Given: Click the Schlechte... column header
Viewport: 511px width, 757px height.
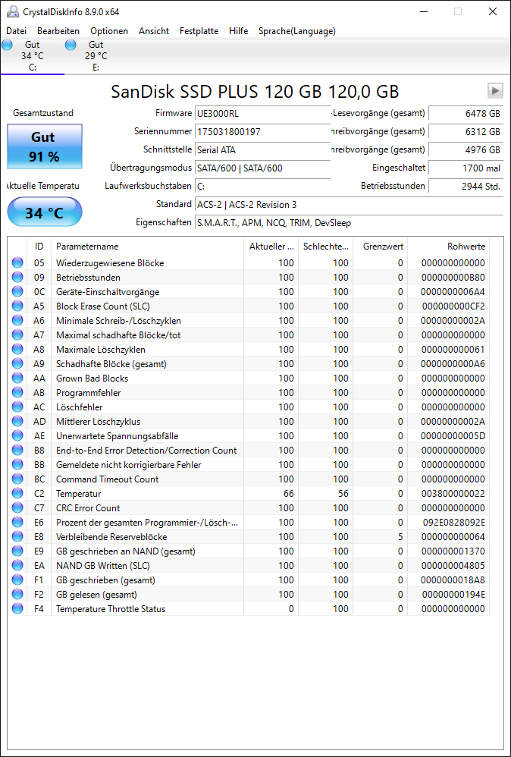Looking at the screenshot, I should click(326, 247).
